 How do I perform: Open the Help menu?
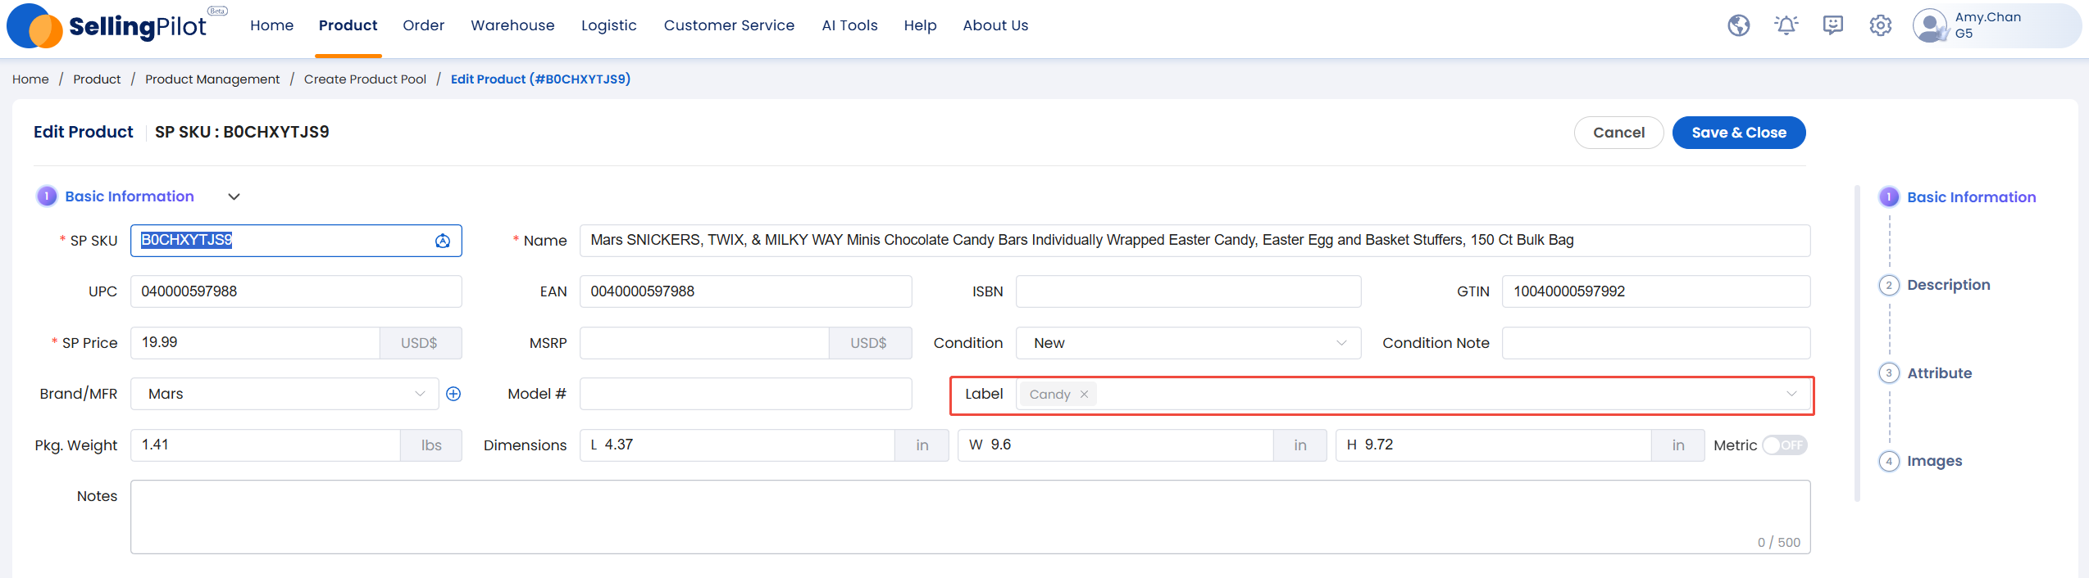click(x=920, y=25)
